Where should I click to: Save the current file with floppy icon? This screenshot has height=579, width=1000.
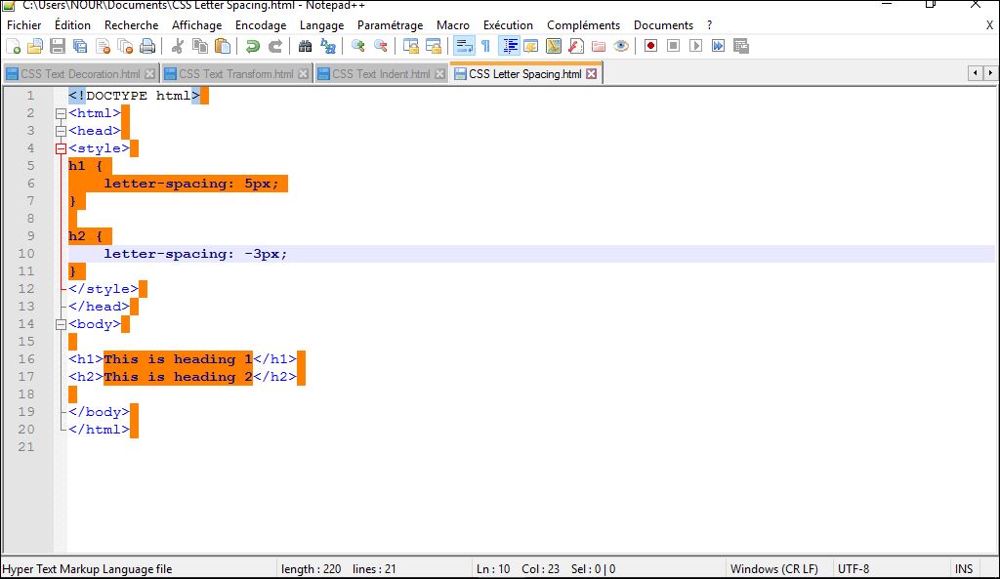(58, 46)
